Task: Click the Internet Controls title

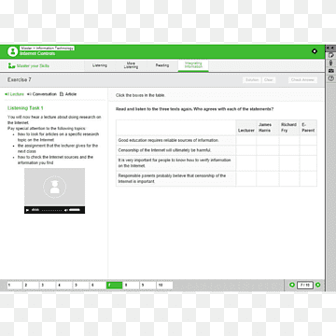Action: tap(37, 53)
